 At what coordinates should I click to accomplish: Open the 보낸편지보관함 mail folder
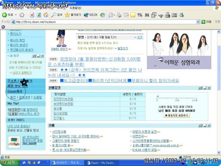pyautogui.click(x=63, y=104)
